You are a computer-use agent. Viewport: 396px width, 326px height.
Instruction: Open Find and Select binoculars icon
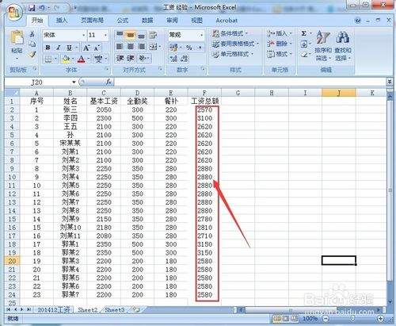(x=343, y=45)
